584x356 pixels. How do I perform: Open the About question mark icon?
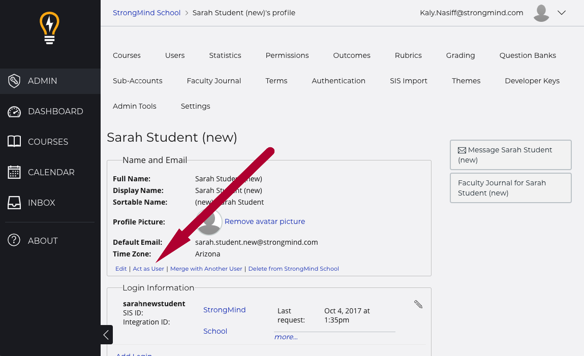point(14,241)
